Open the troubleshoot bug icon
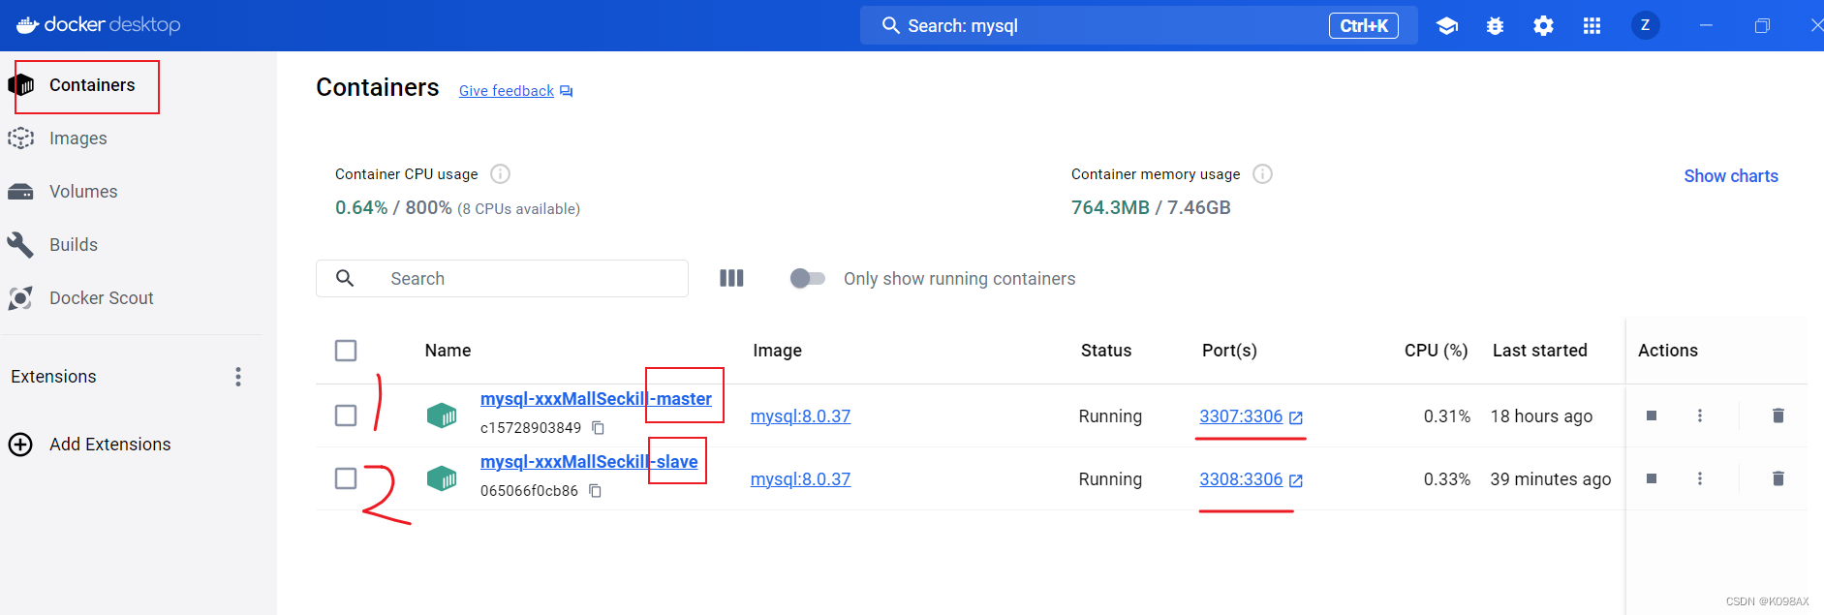The image size is (1824, 615). point(1495,26)
